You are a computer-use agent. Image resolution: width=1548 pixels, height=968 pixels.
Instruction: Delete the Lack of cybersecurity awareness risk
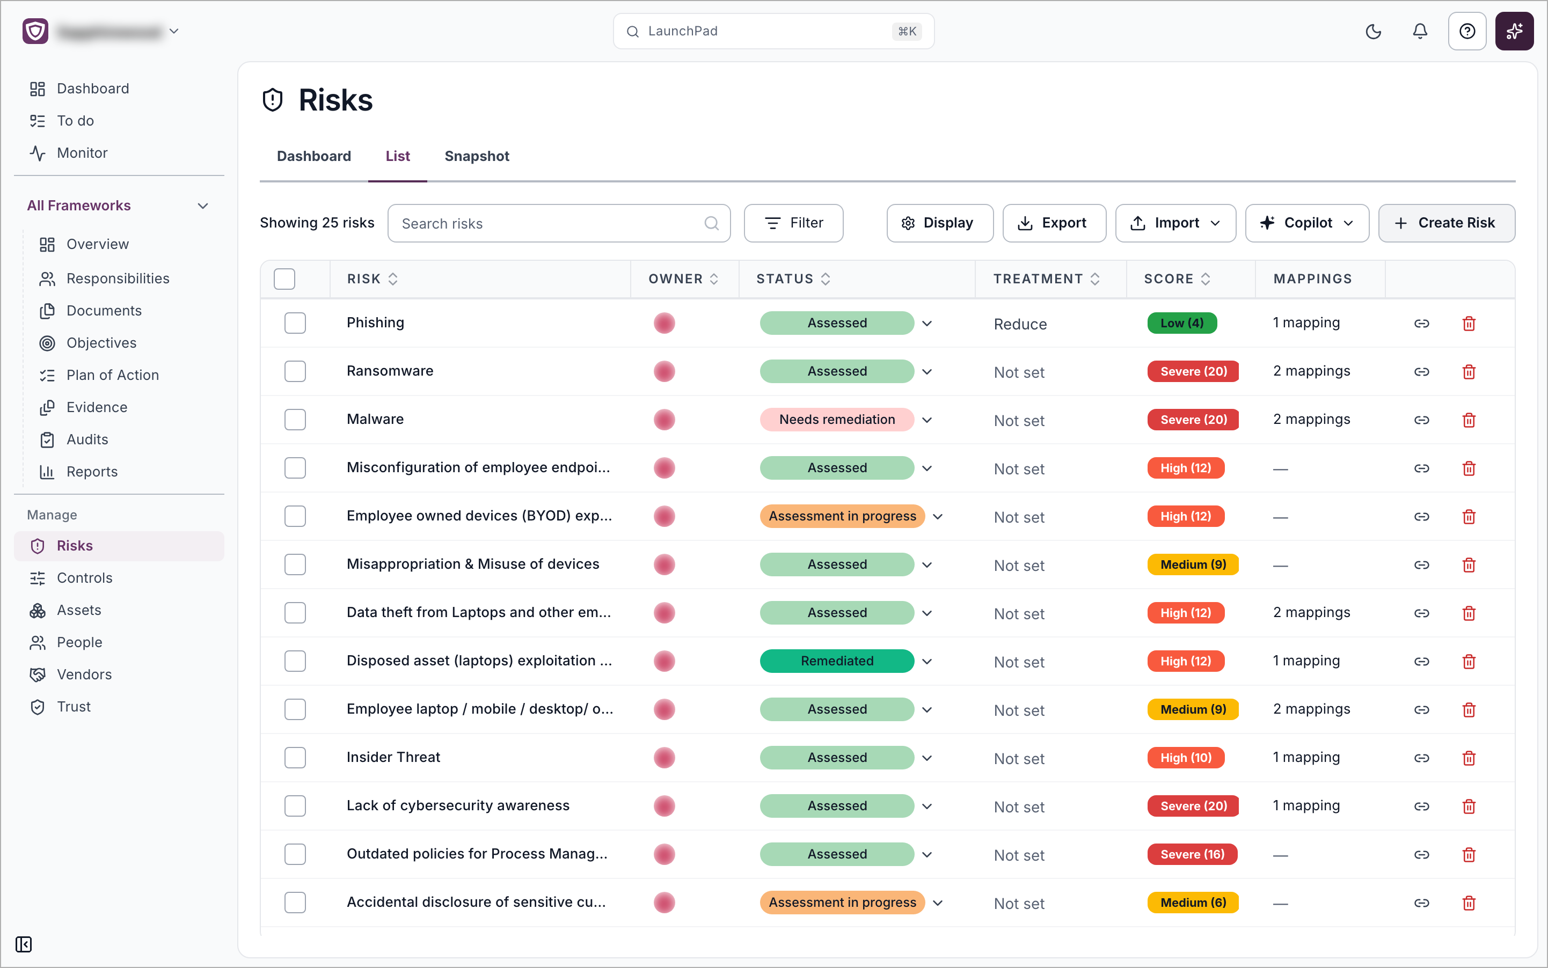tap(1469, 806)
